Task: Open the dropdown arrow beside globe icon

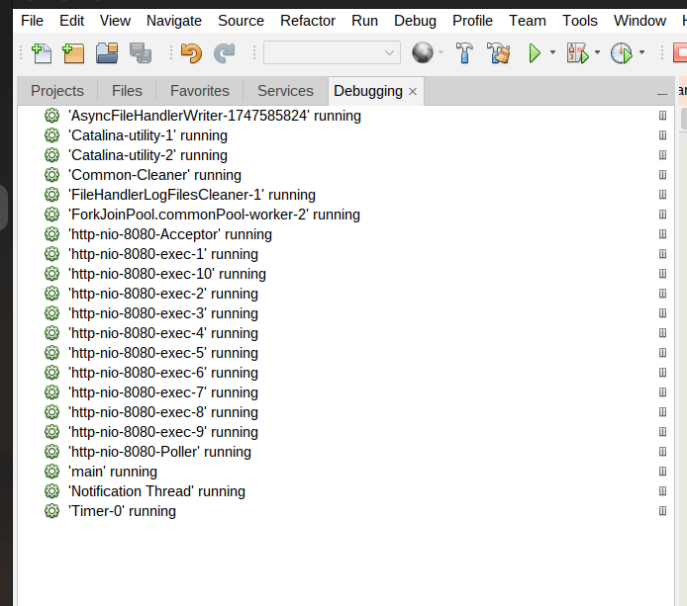Action: click(441, 52)
